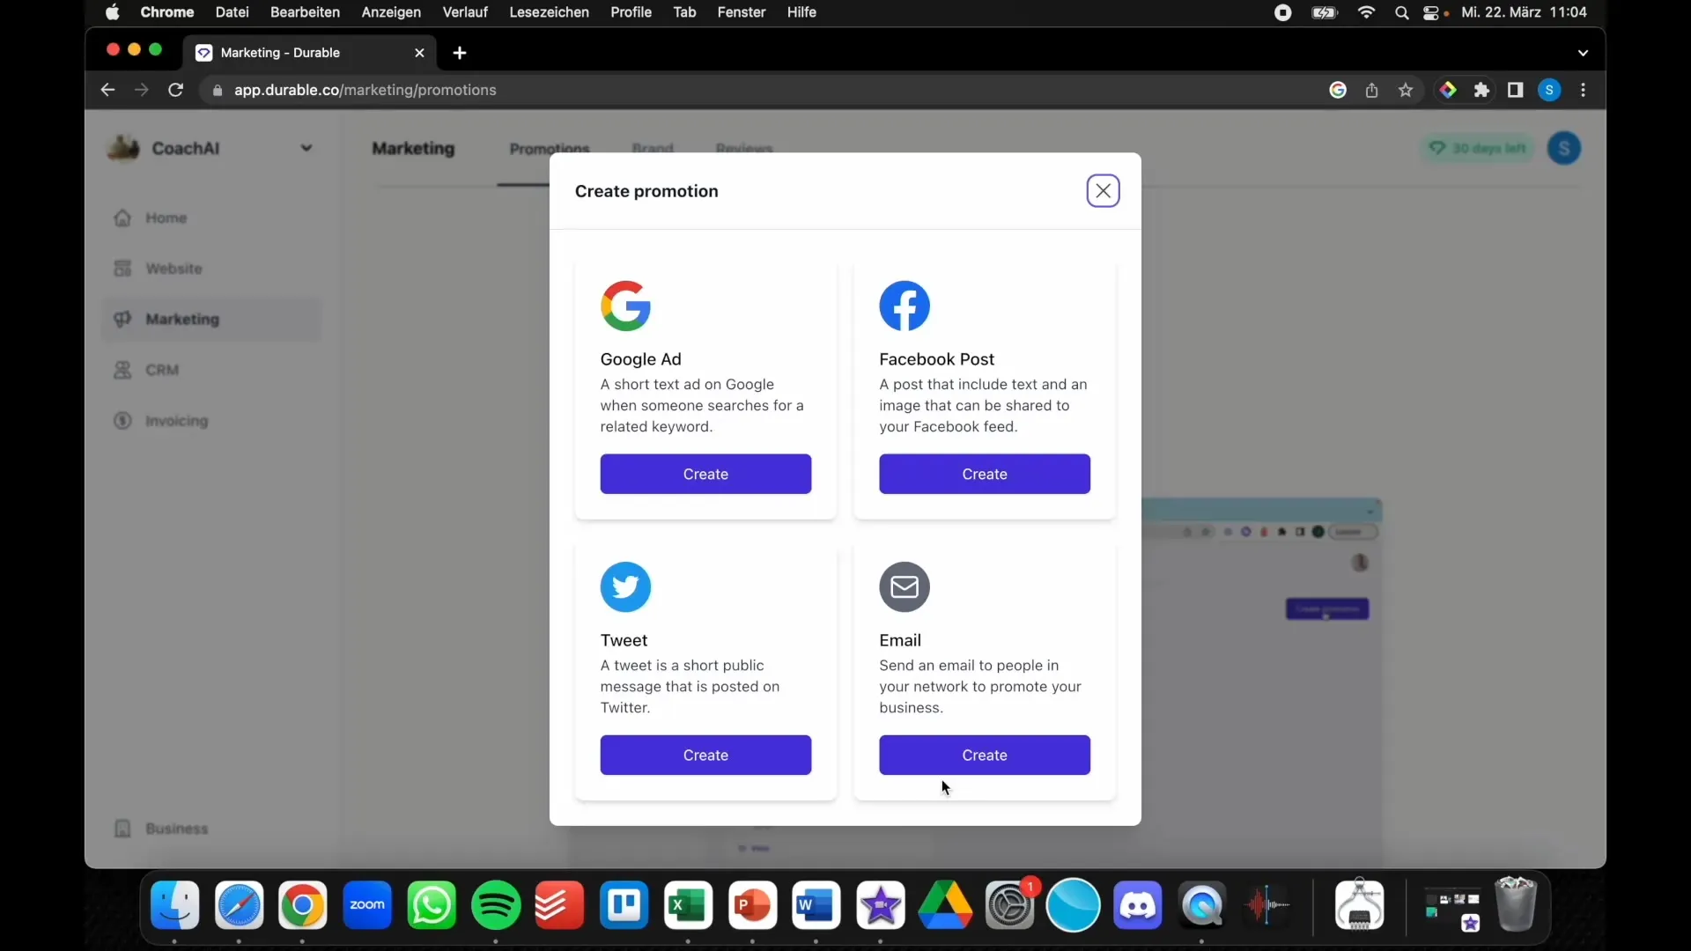1691x951 pixels.
Task: Open Trello from the dock
Action: tap(624, 905)
